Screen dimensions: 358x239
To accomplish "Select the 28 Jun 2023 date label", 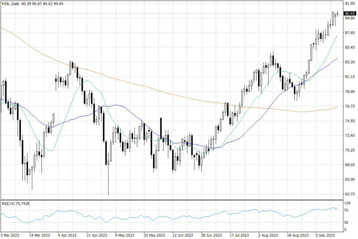I will pos(211,235).
